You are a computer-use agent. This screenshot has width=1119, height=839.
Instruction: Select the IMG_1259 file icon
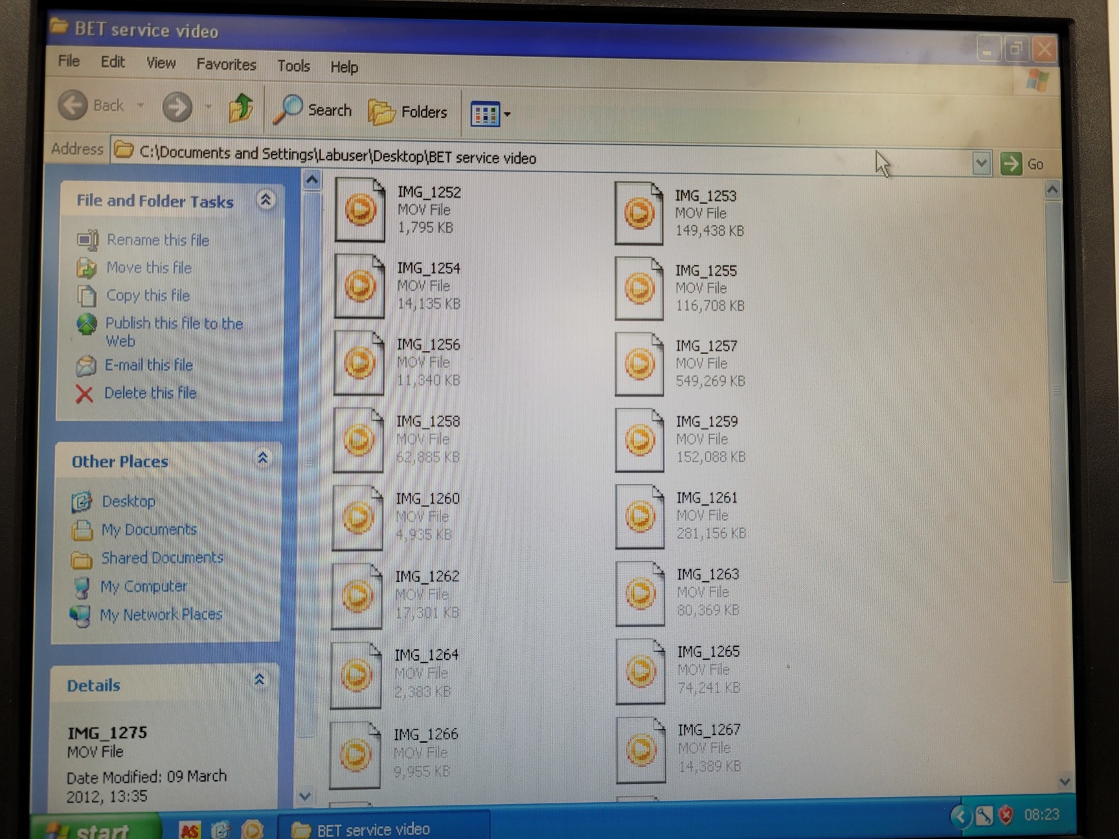coord(640,440)
